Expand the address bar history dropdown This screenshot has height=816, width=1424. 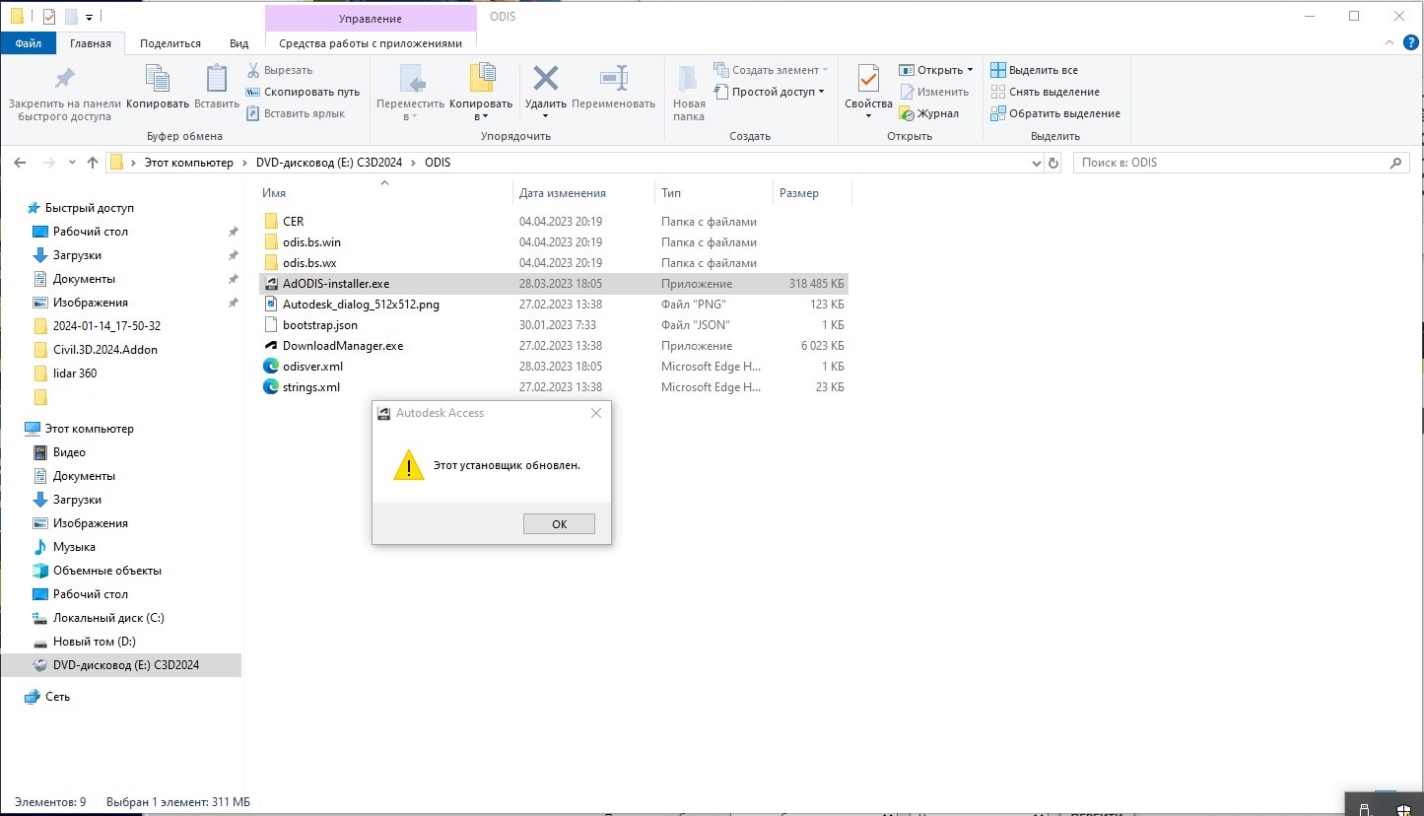(1036, 163)
